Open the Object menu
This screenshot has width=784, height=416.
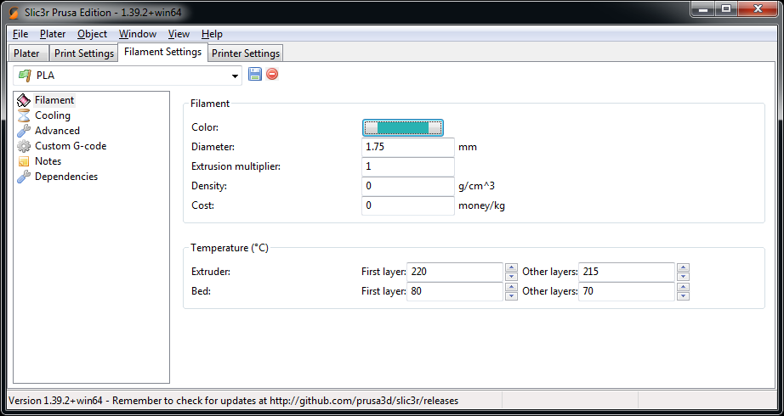(x=92, y=34)
